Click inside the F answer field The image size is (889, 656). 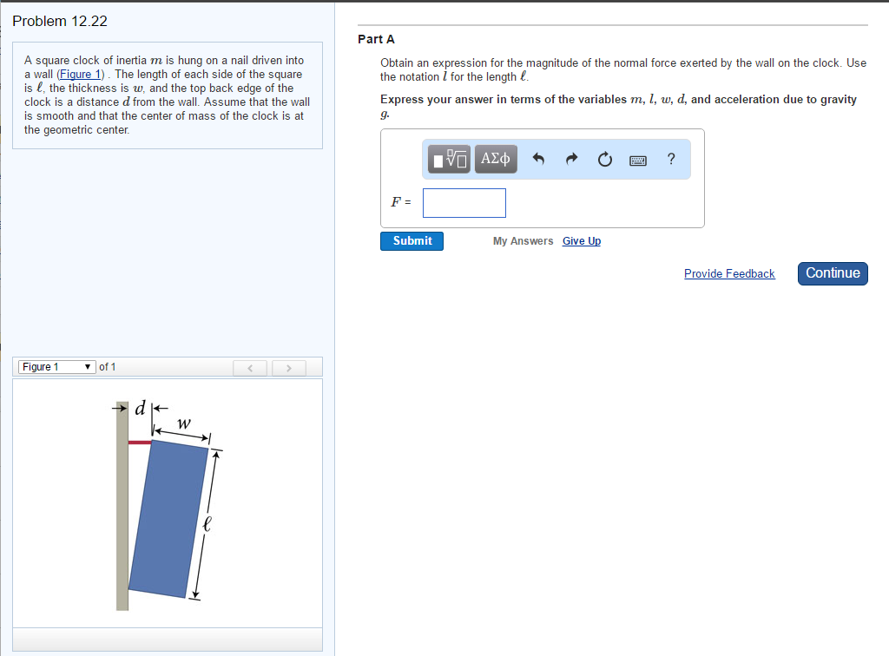pyautogui.click(x=464, y=202)
